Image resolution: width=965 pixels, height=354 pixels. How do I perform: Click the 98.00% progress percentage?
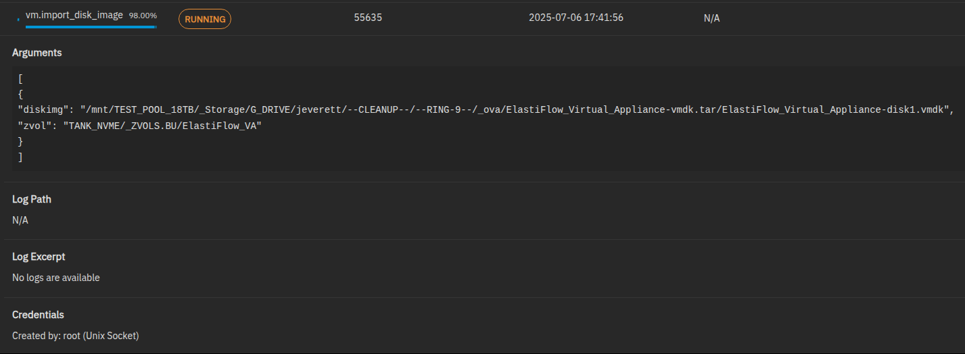(143, 15)
